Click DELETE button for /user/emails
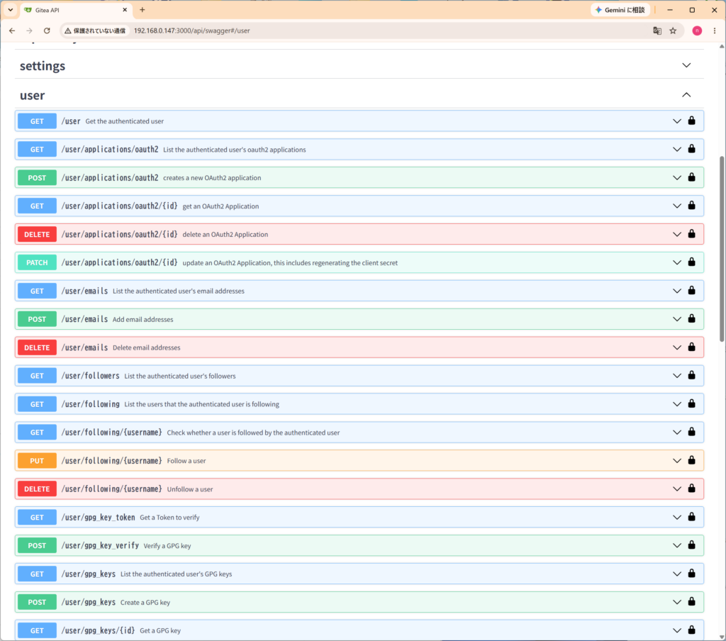 click(37, 347)
